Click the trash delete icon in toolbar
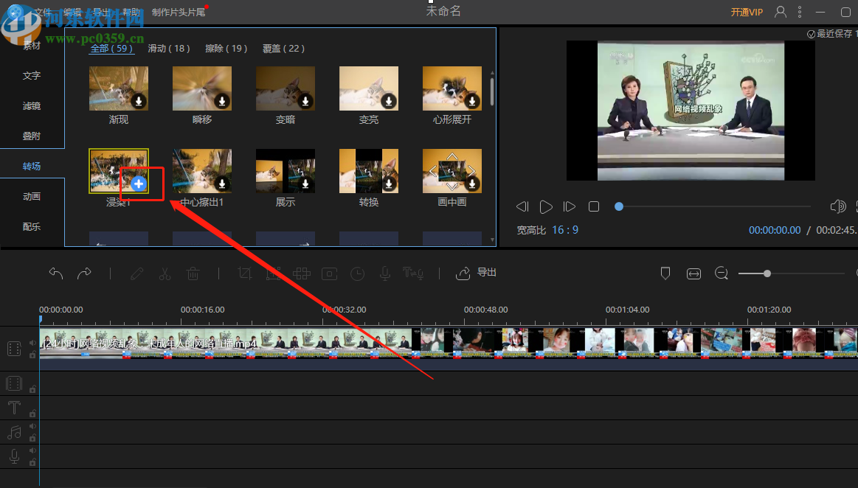 click(x=193, y=273)
